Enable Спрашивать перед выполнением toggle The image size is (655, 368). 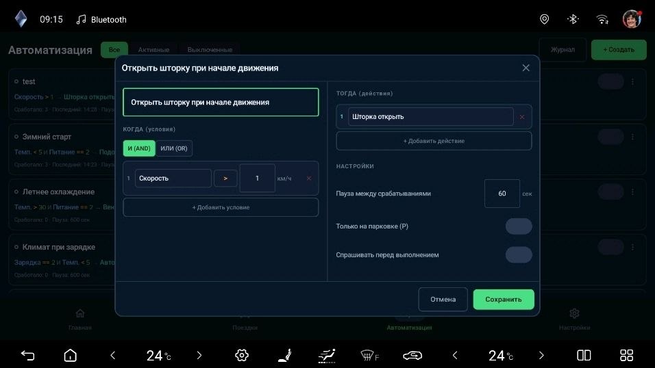tap(519, 254)
